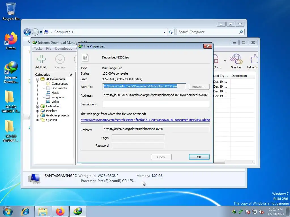Expand the Finished category node
The width and height of the screenshot is (290, 217).
tap(37, 111)
